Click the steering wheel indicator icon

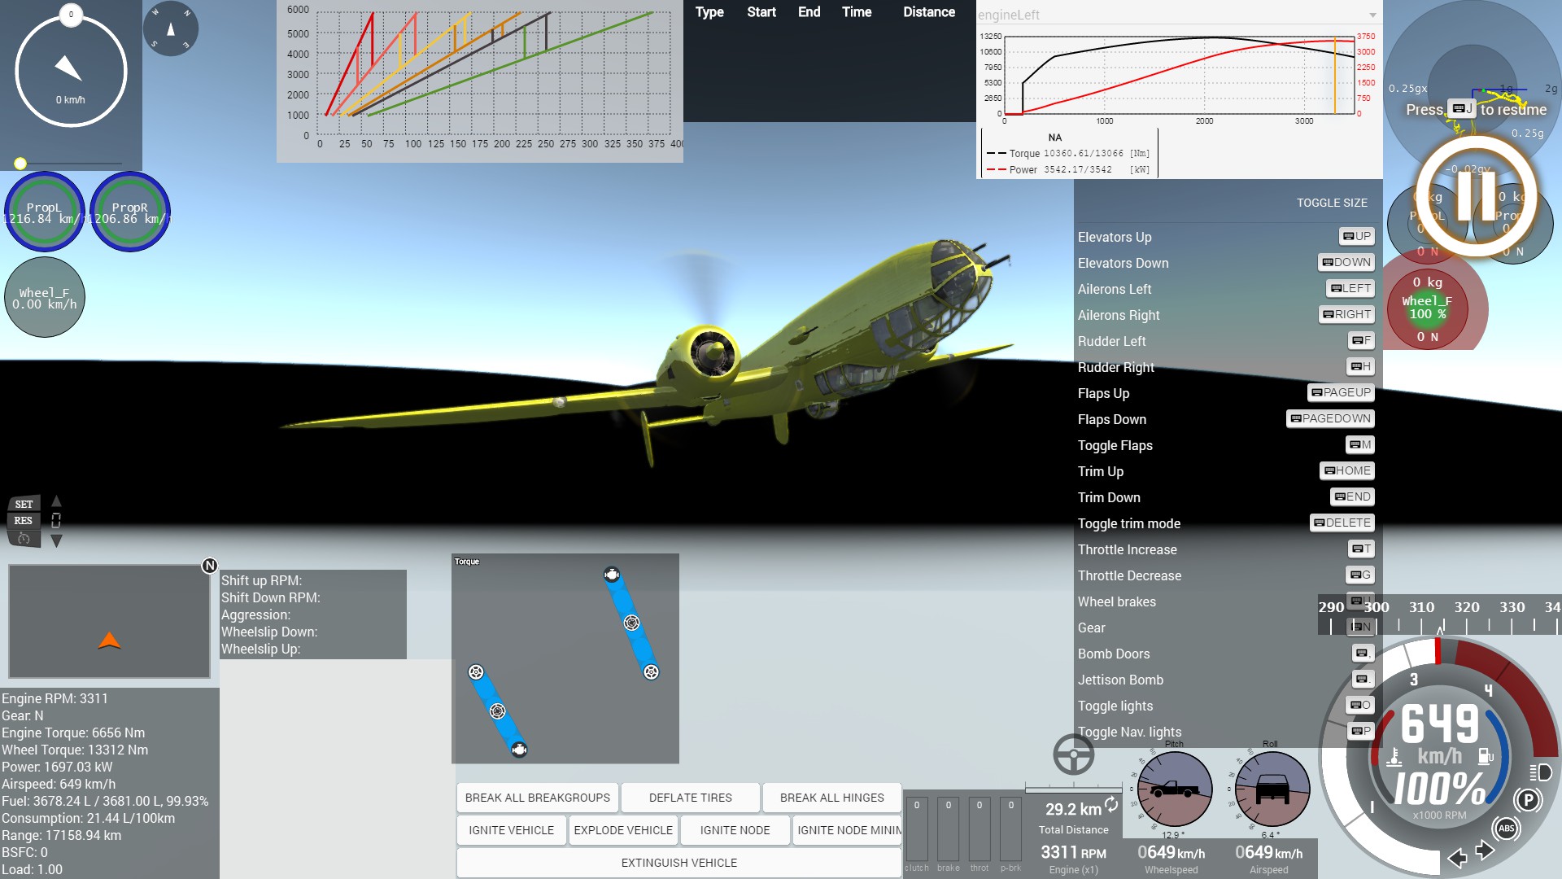[x=1073, y=754]
